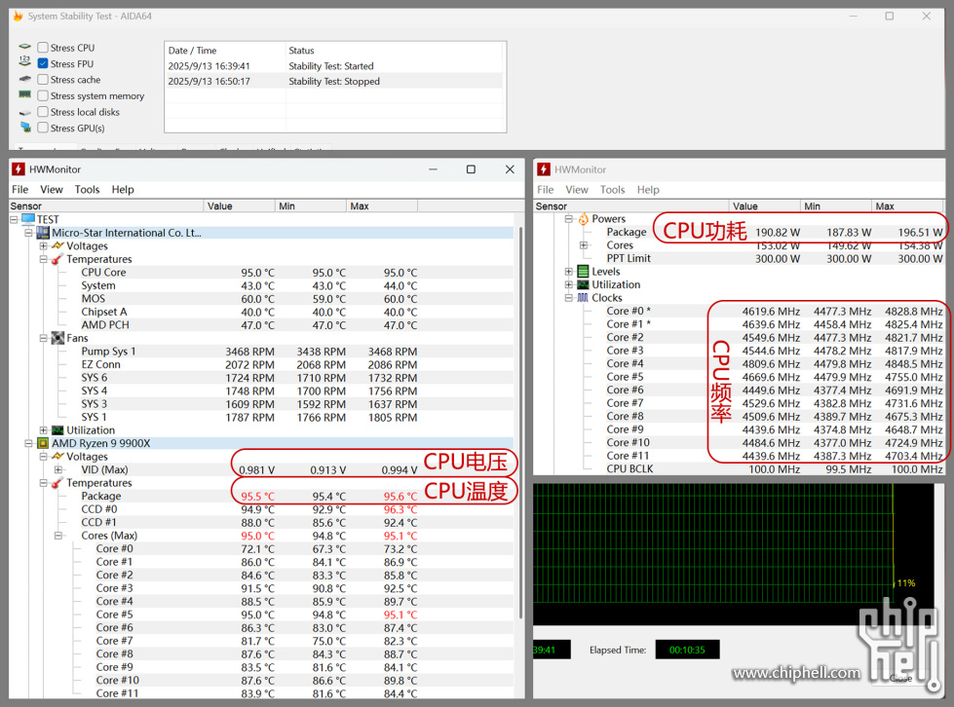The image size is (954, 707).
Task: Click the CPU icon beside Stress CPU
Action: 25,47
